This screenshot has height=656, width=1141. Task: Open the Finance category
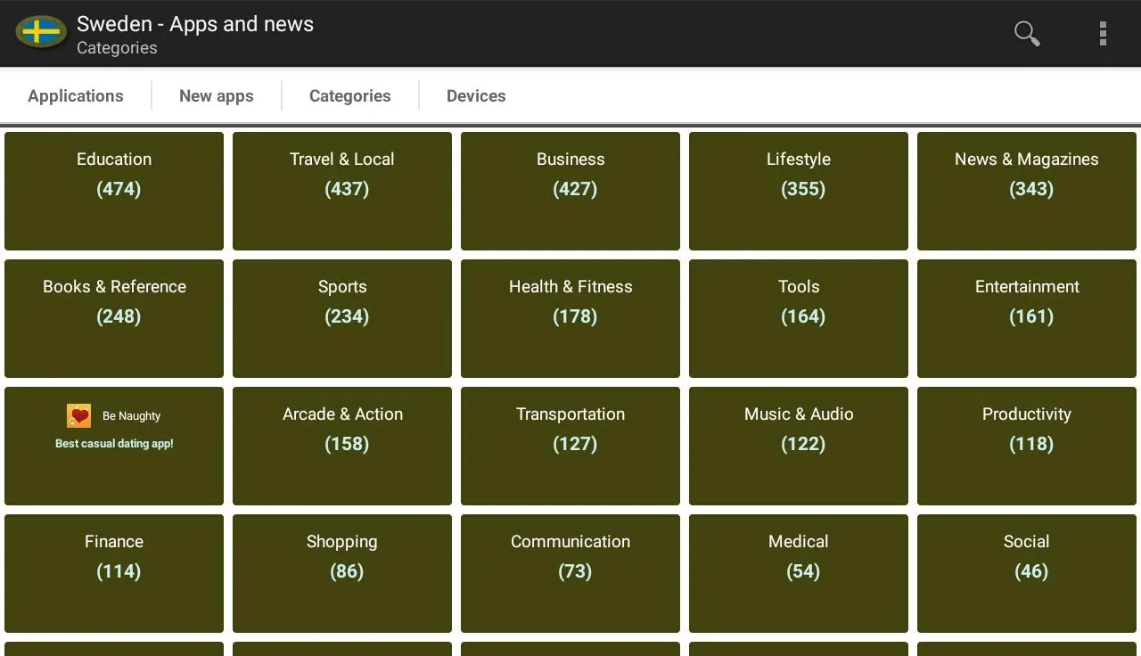tap(114, 573)
